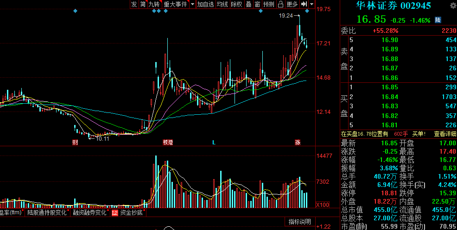Image resolution: width=457 pixels, height=230 pixels.
Task: Click the 10.11 low price label
Action: pyautogui.click(x=102, y=138)
